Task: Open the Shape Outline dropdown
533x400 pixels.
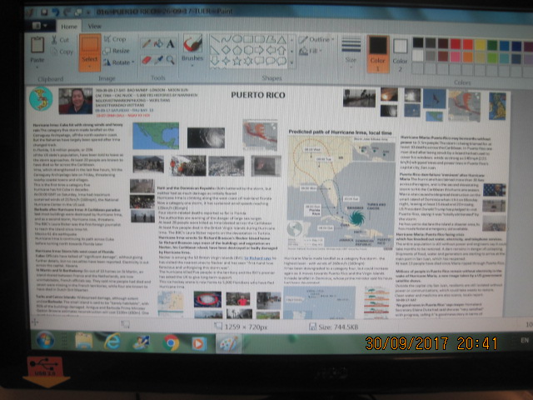Action: pos(316,39)
